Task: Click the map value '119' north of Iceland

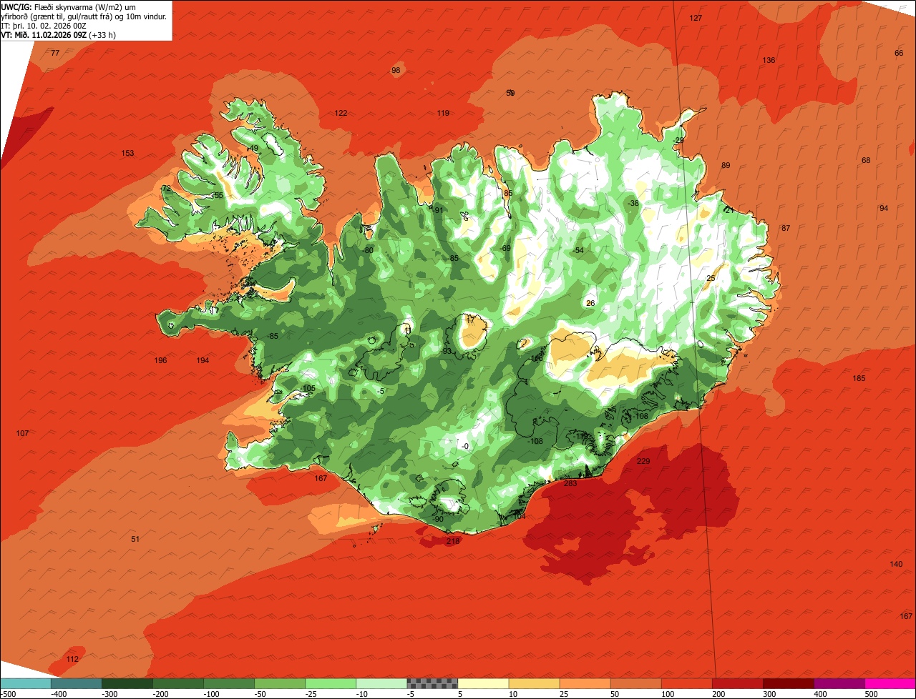Action: 443,114
